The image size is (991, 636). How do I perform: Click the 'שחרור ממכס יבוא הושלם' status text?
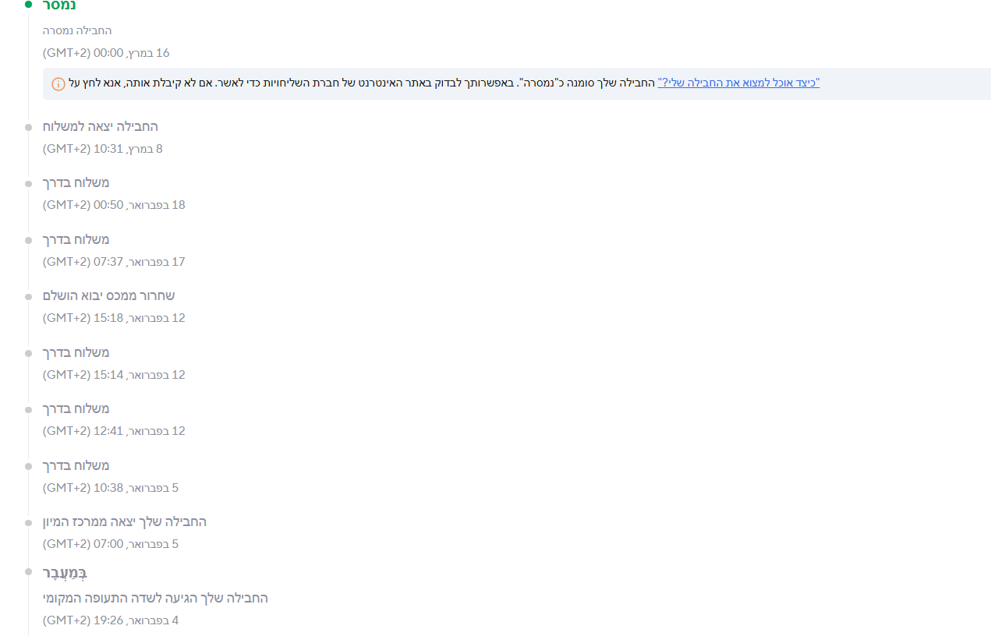pos(109,295)
